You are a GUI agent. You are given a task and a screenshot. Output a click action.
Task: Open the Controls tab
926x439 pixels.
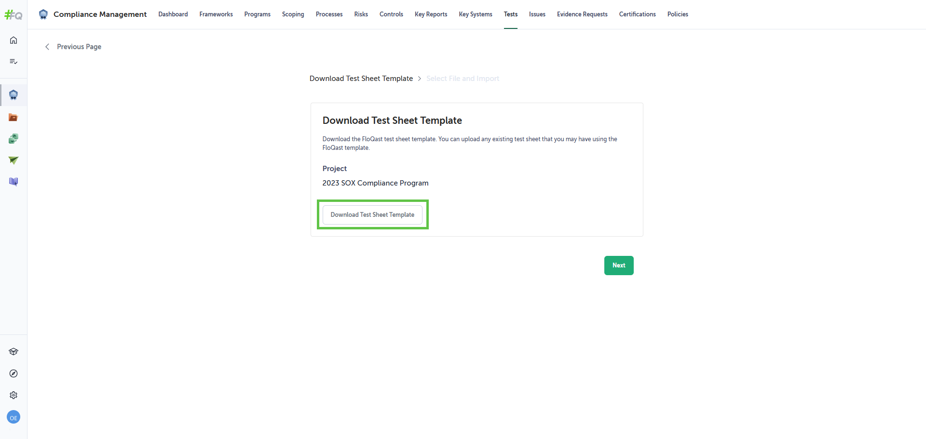pos(391,14)
